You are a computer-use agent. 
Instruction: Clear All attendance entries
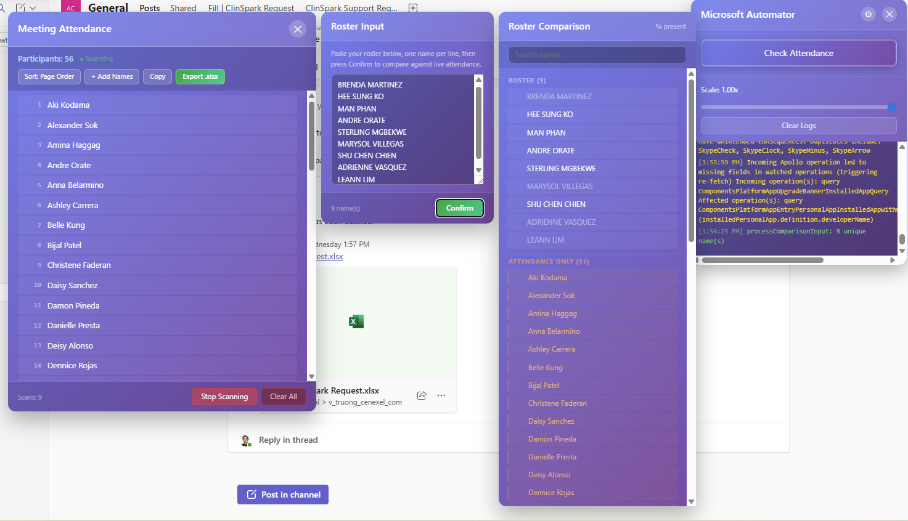pyautogui.click(x=284, y=397)
